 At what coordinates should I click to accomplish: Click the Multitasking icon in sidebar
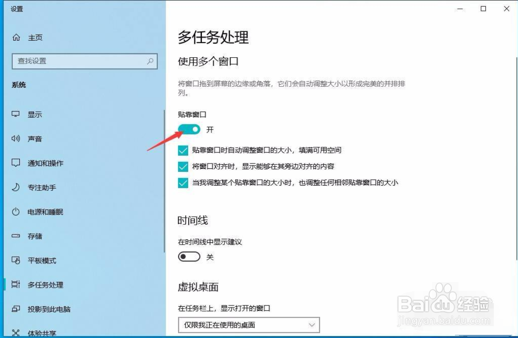(x=16, y=285)
